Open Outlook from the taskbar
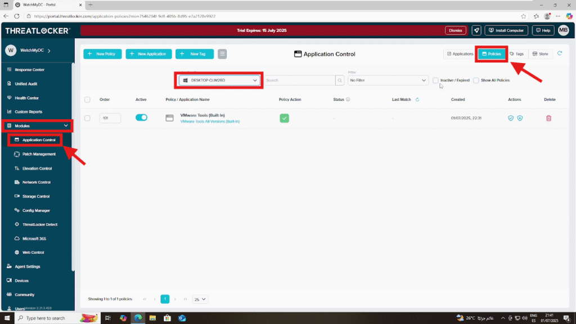 click(182, 318)
